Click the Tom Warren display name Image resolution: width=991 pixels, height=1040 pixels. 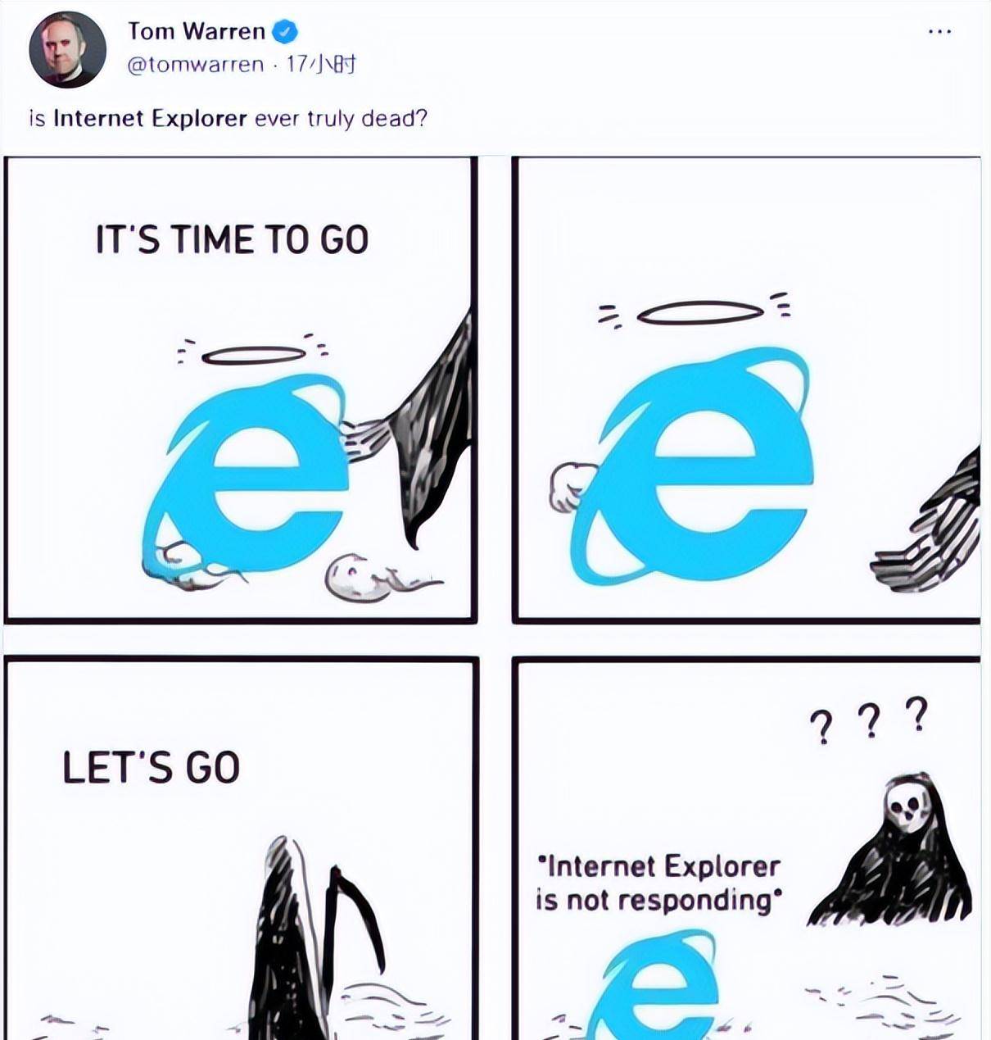point(197,31)
